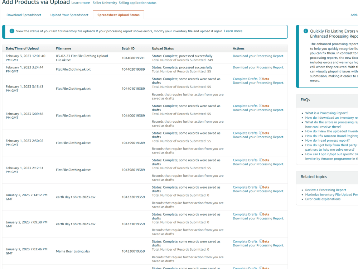Click the Date/Time of Upload column header
The height and width of the screenshot is (269, 358).
(22, 48)
